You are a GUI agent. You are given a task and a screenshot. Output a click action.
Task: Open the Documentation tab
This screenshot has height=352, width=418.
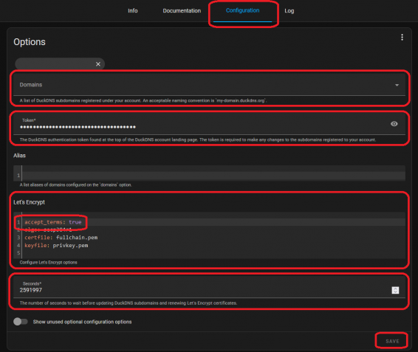182,10
